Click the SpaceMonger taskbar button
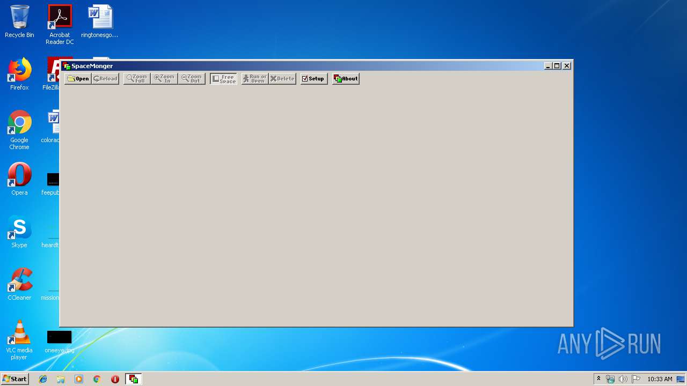This screenshot has width=687, height=386. tap(133, 379)
